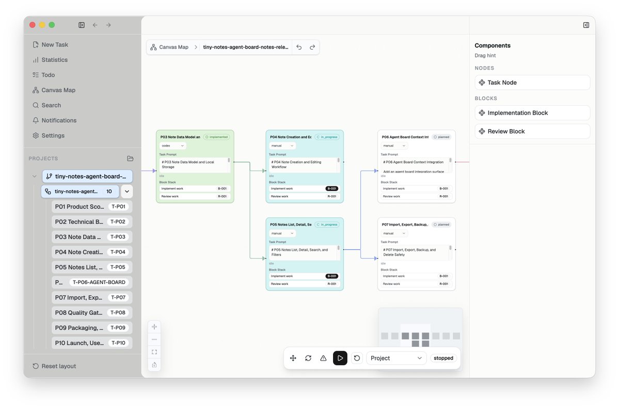Click the Review Block component
This screenshot has height=409, width=619.
pyautogui.click(x=532, y=132)
